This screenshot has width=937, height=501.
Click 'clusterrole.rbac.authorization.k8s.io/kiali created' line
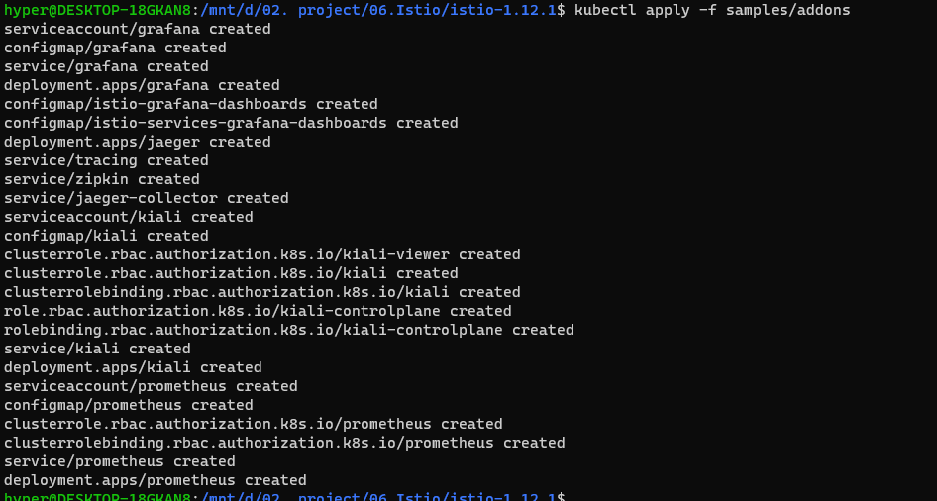point(231,273)
